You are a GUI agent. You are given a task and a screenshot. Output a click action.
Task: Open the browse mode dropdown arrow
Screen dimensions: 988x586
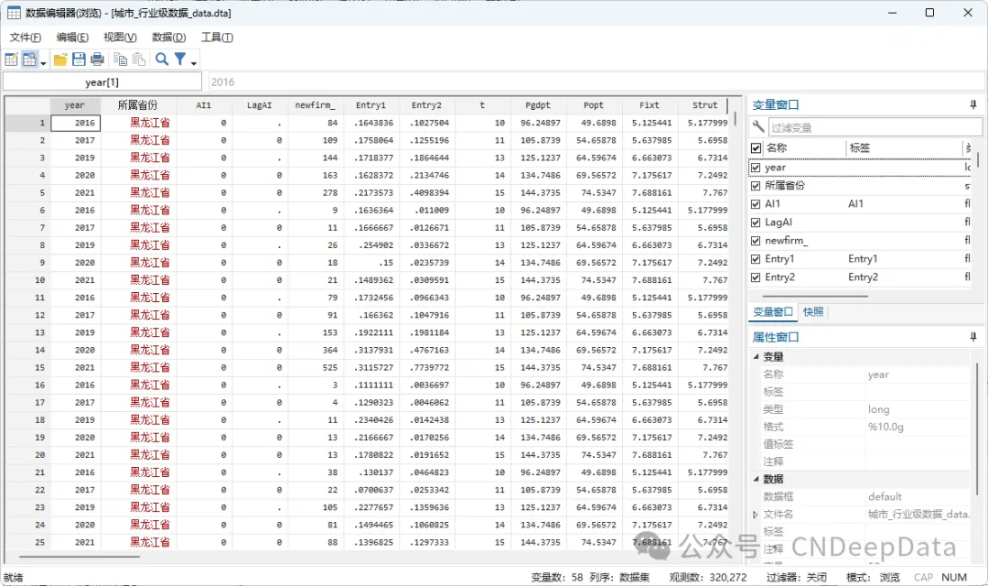click(43, 62)
